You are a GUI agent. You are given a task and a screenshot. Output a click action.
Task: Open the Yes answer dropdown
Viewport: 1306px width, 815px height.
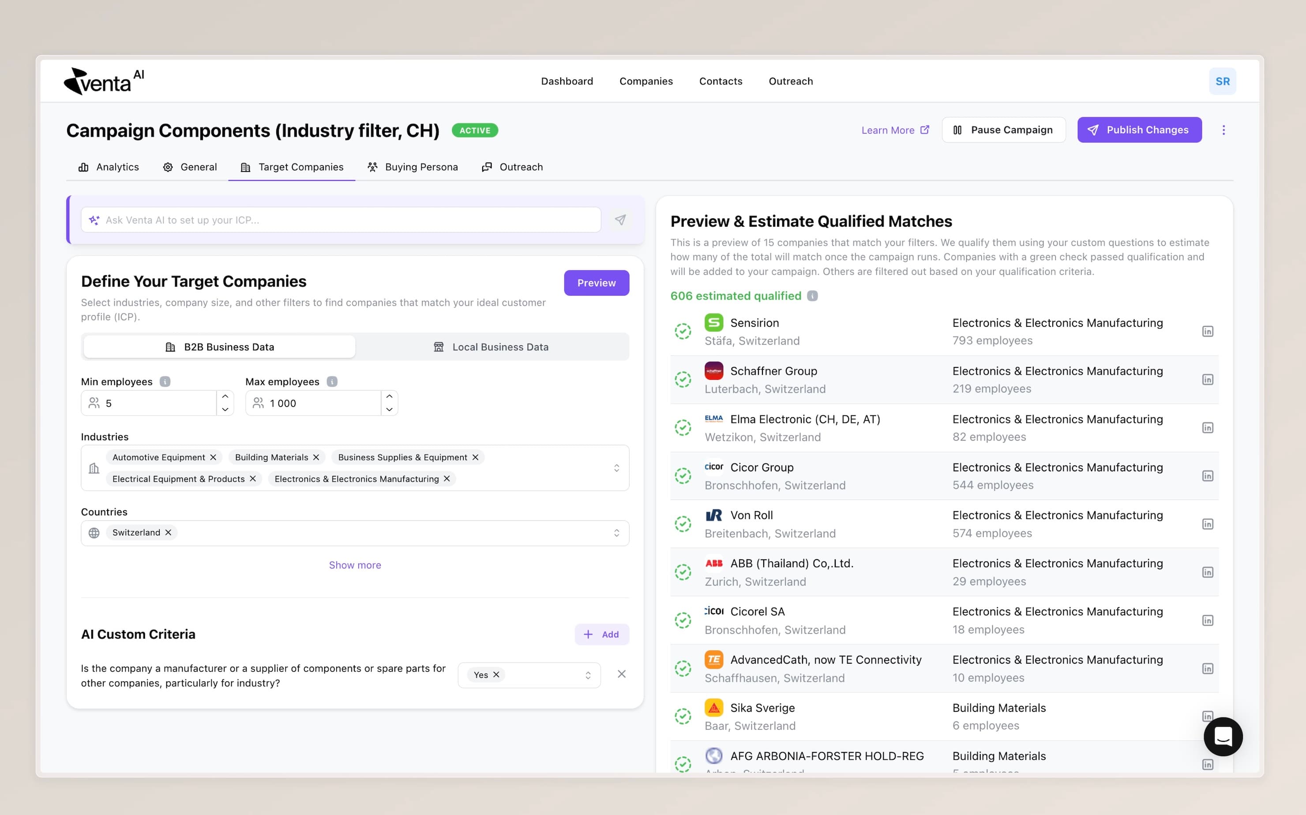pos(588,675)
